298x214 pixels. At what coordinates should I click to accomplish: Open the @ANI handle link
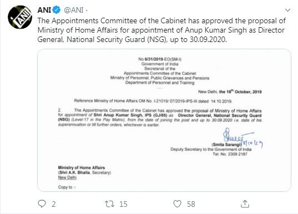tap(74, 10)
